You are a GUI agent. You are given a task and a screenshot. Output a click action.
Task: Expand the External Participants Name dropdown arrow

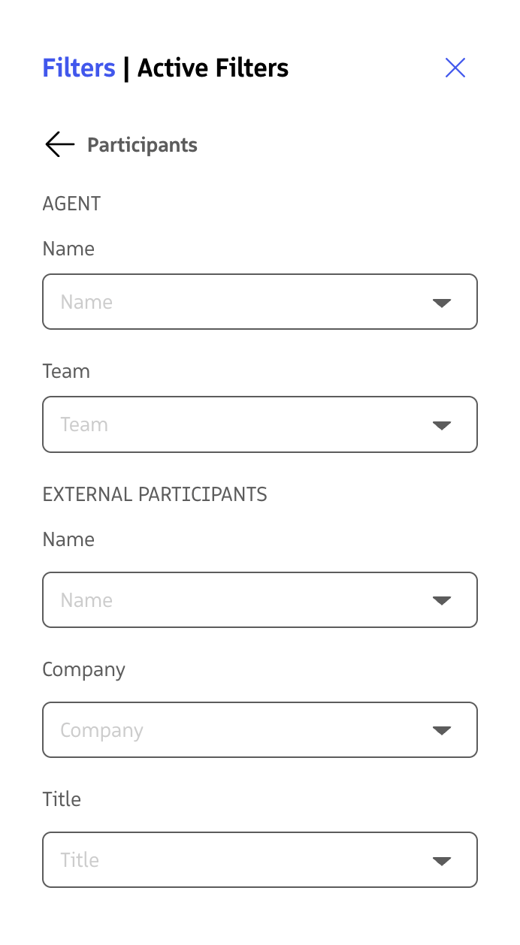(x=442, y=600)
